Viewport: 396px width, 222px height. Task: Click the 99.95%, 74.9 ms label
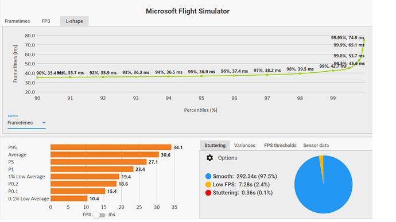348,38
